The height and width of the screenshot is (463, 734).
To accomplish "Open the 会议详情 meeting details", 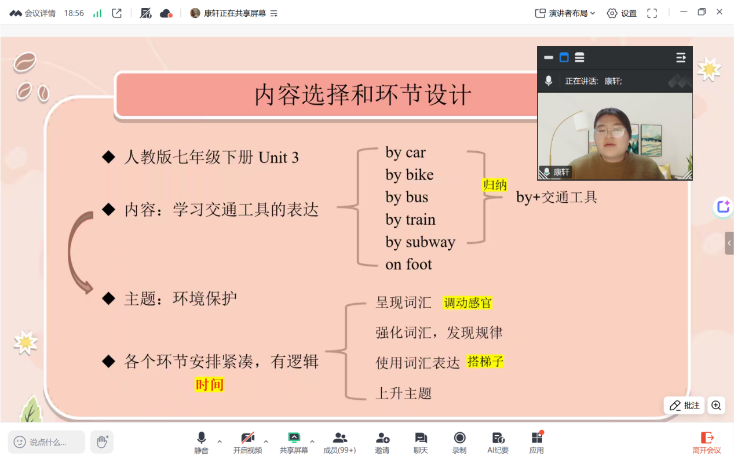I will [33, 13].
